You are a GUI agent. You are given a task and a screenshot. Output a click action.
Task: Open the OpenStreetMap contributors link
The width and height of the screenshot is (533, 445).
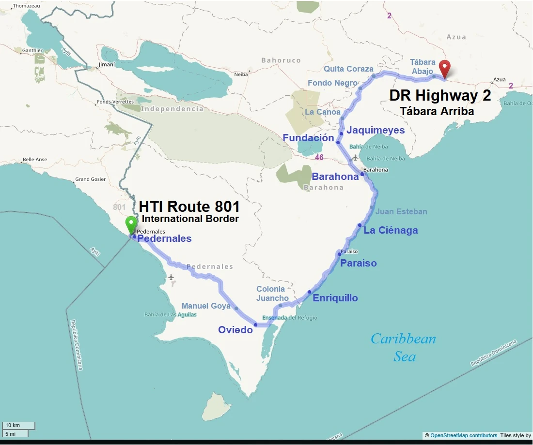point(464,435)
